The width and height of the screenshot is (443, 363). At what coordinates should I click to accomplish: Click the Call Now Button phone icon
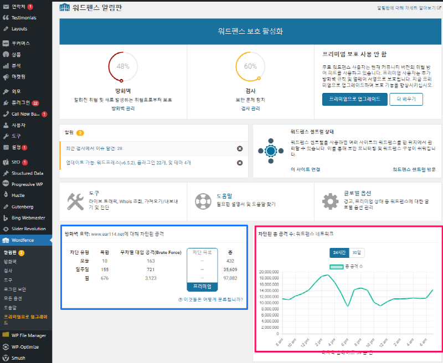(6, 114)
